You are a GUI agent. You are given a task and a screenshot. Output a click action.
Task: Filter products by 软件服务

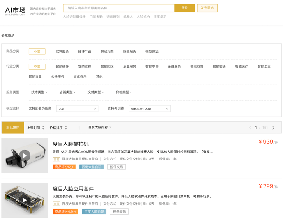click(62, 51)
